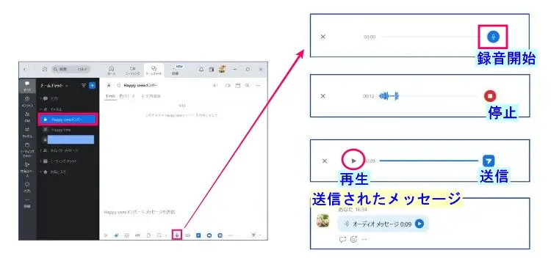This screenshot has width=551, height=264.
Task: Open the chat list filter icon
Action: pos(84,85)
